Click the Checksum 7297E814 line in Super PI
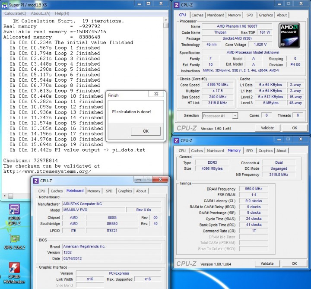311x289 pixels. coord(31,160)
